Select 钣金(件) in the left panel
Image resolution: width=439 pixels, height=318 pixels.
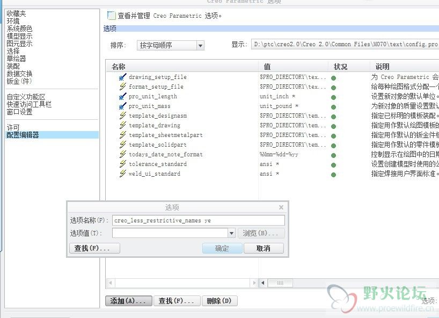pyautogui.click(x=19, y=82)
